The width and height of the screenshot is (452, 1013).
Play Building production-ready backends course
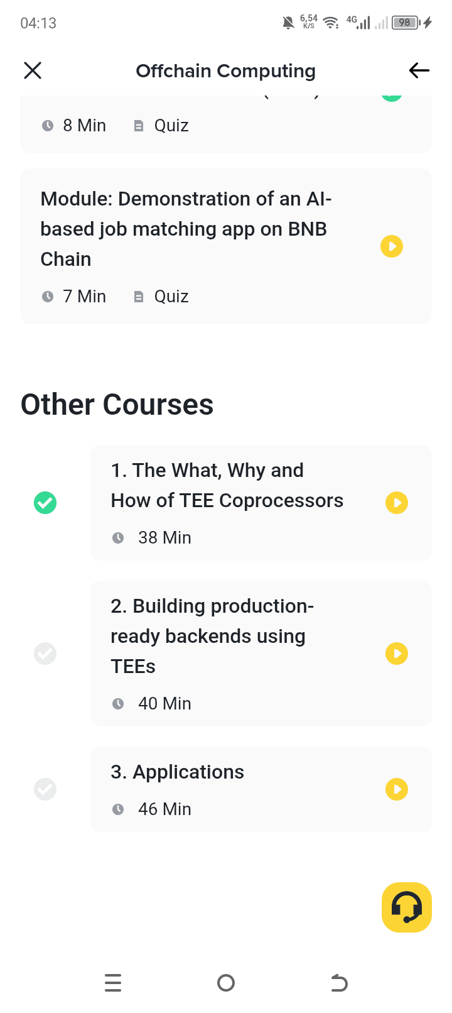(397, 654)
